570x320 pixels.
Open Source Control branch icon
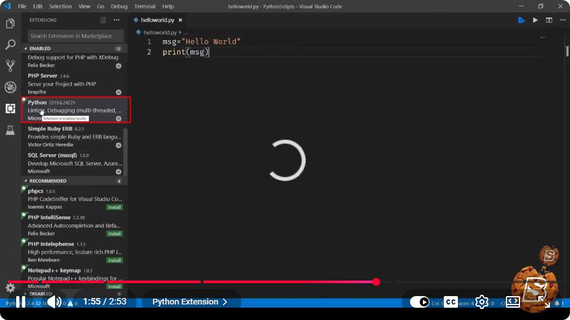tap(10, 66)
